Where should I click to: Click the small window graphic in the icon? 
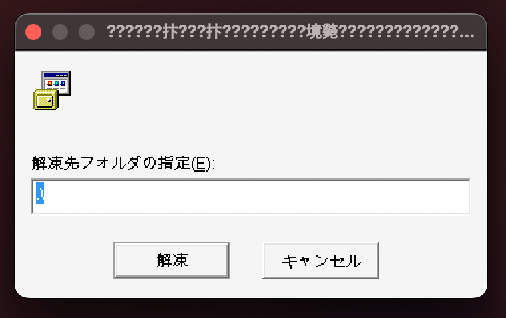click(x=57, y=82)
